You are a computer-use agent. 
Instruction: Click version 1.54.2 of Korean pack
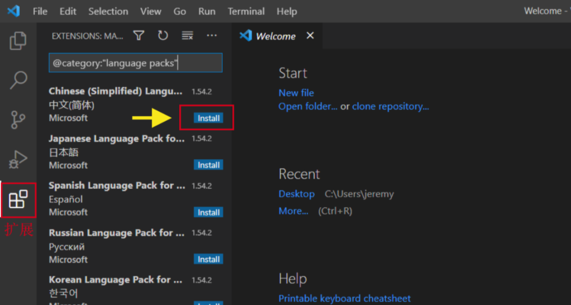(202, 280)
